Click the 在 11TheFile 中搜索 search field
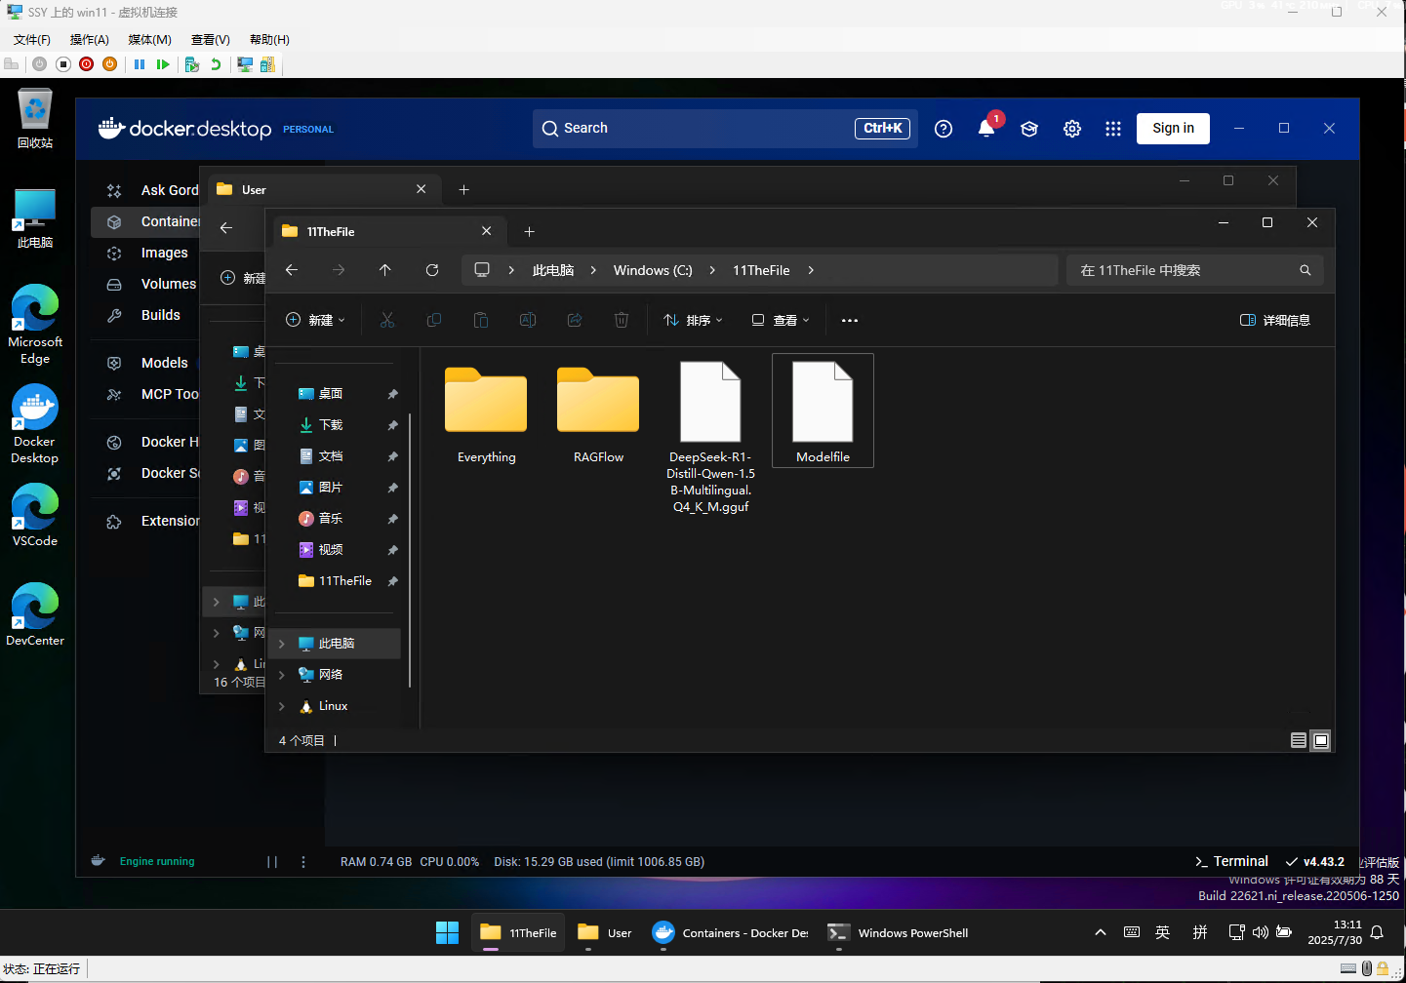Viewport: 1406px width, 983px height. point(1195,270)
